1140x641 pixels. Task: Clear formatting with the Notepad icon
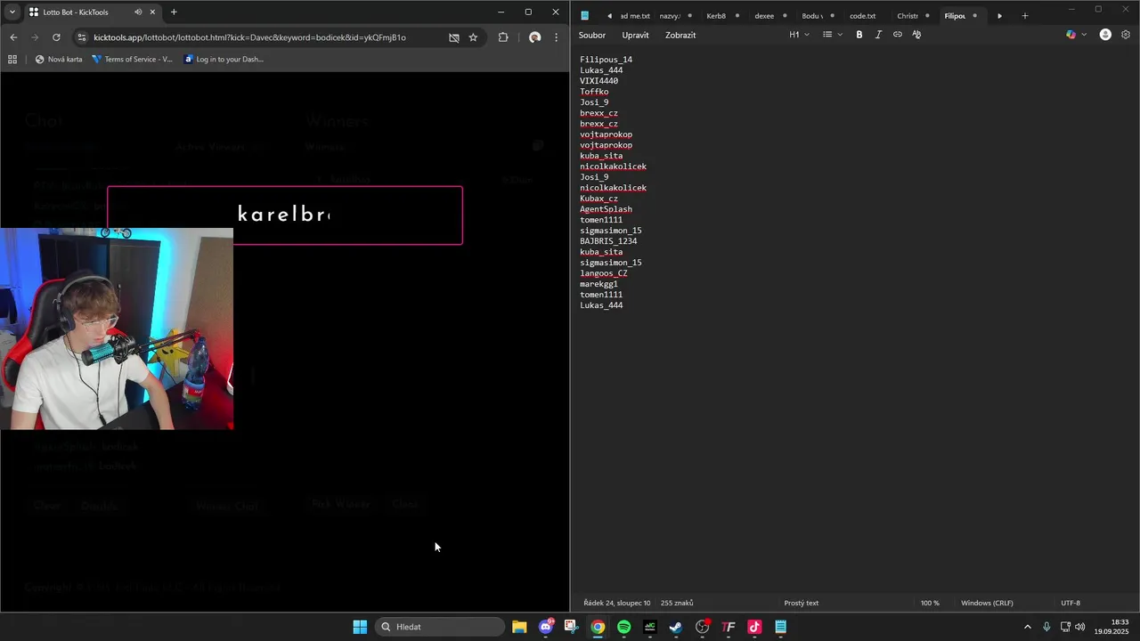916,35
